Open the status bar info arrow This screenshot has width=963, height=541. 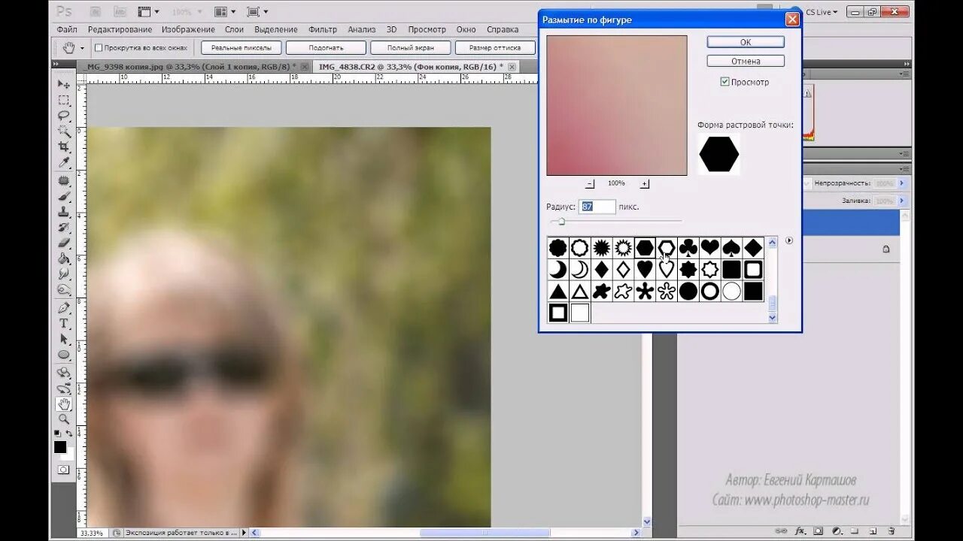(244, 533)
